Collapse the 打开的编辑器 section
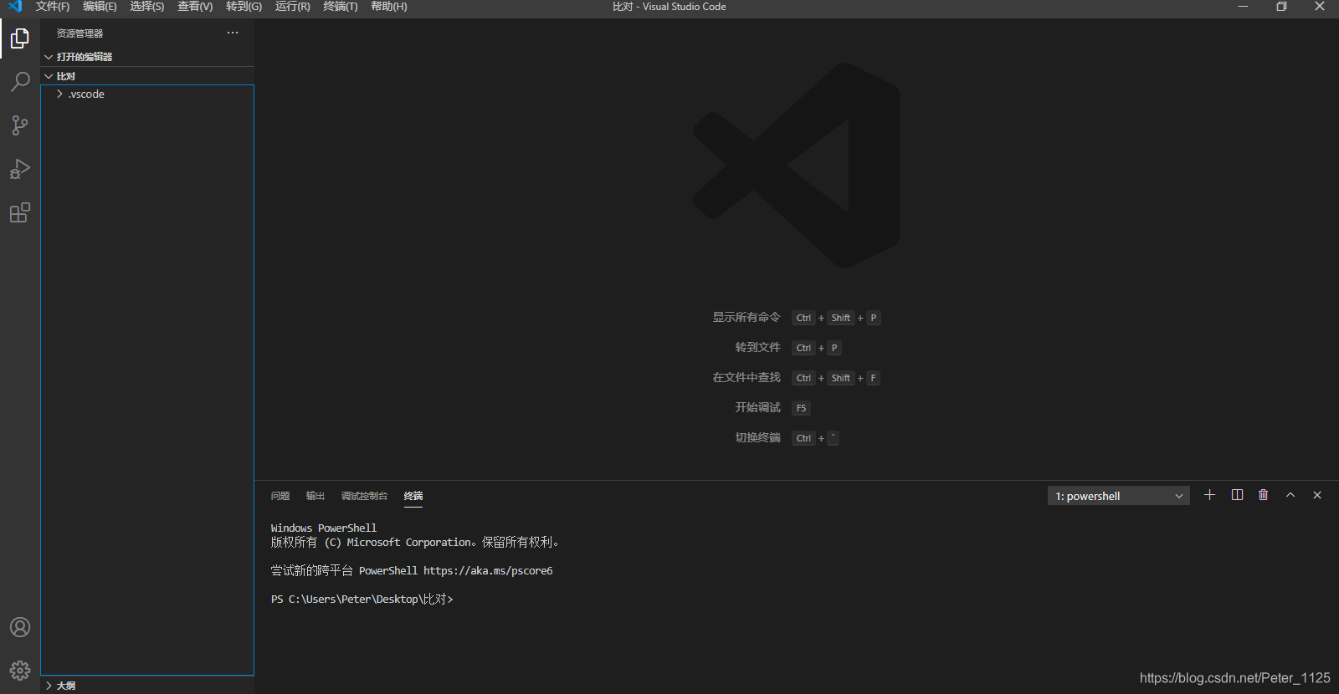The width and height of the screenshot is (1339, 694). [147, 57]
